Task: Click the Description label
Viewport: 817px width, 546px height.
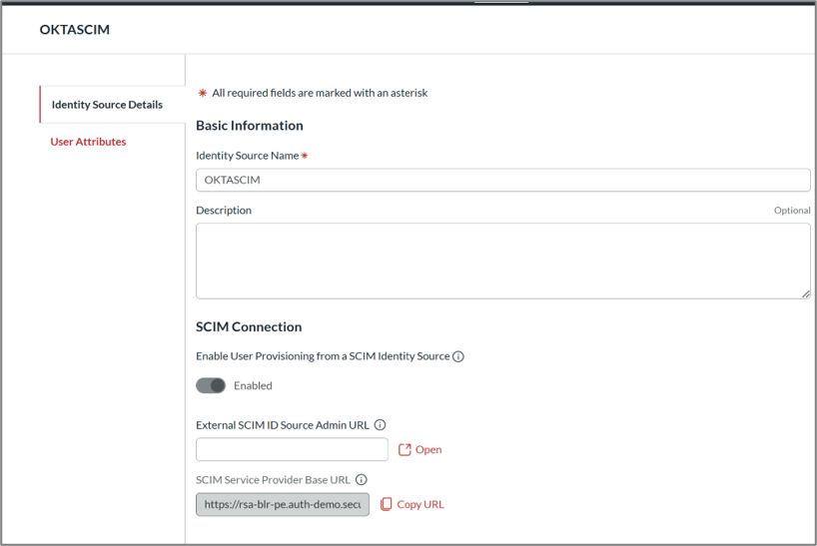Action: [x=224, y=211]
